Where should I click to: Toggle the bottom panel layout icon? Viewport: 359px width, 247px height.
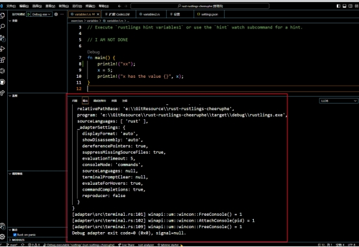pos(344,6)
